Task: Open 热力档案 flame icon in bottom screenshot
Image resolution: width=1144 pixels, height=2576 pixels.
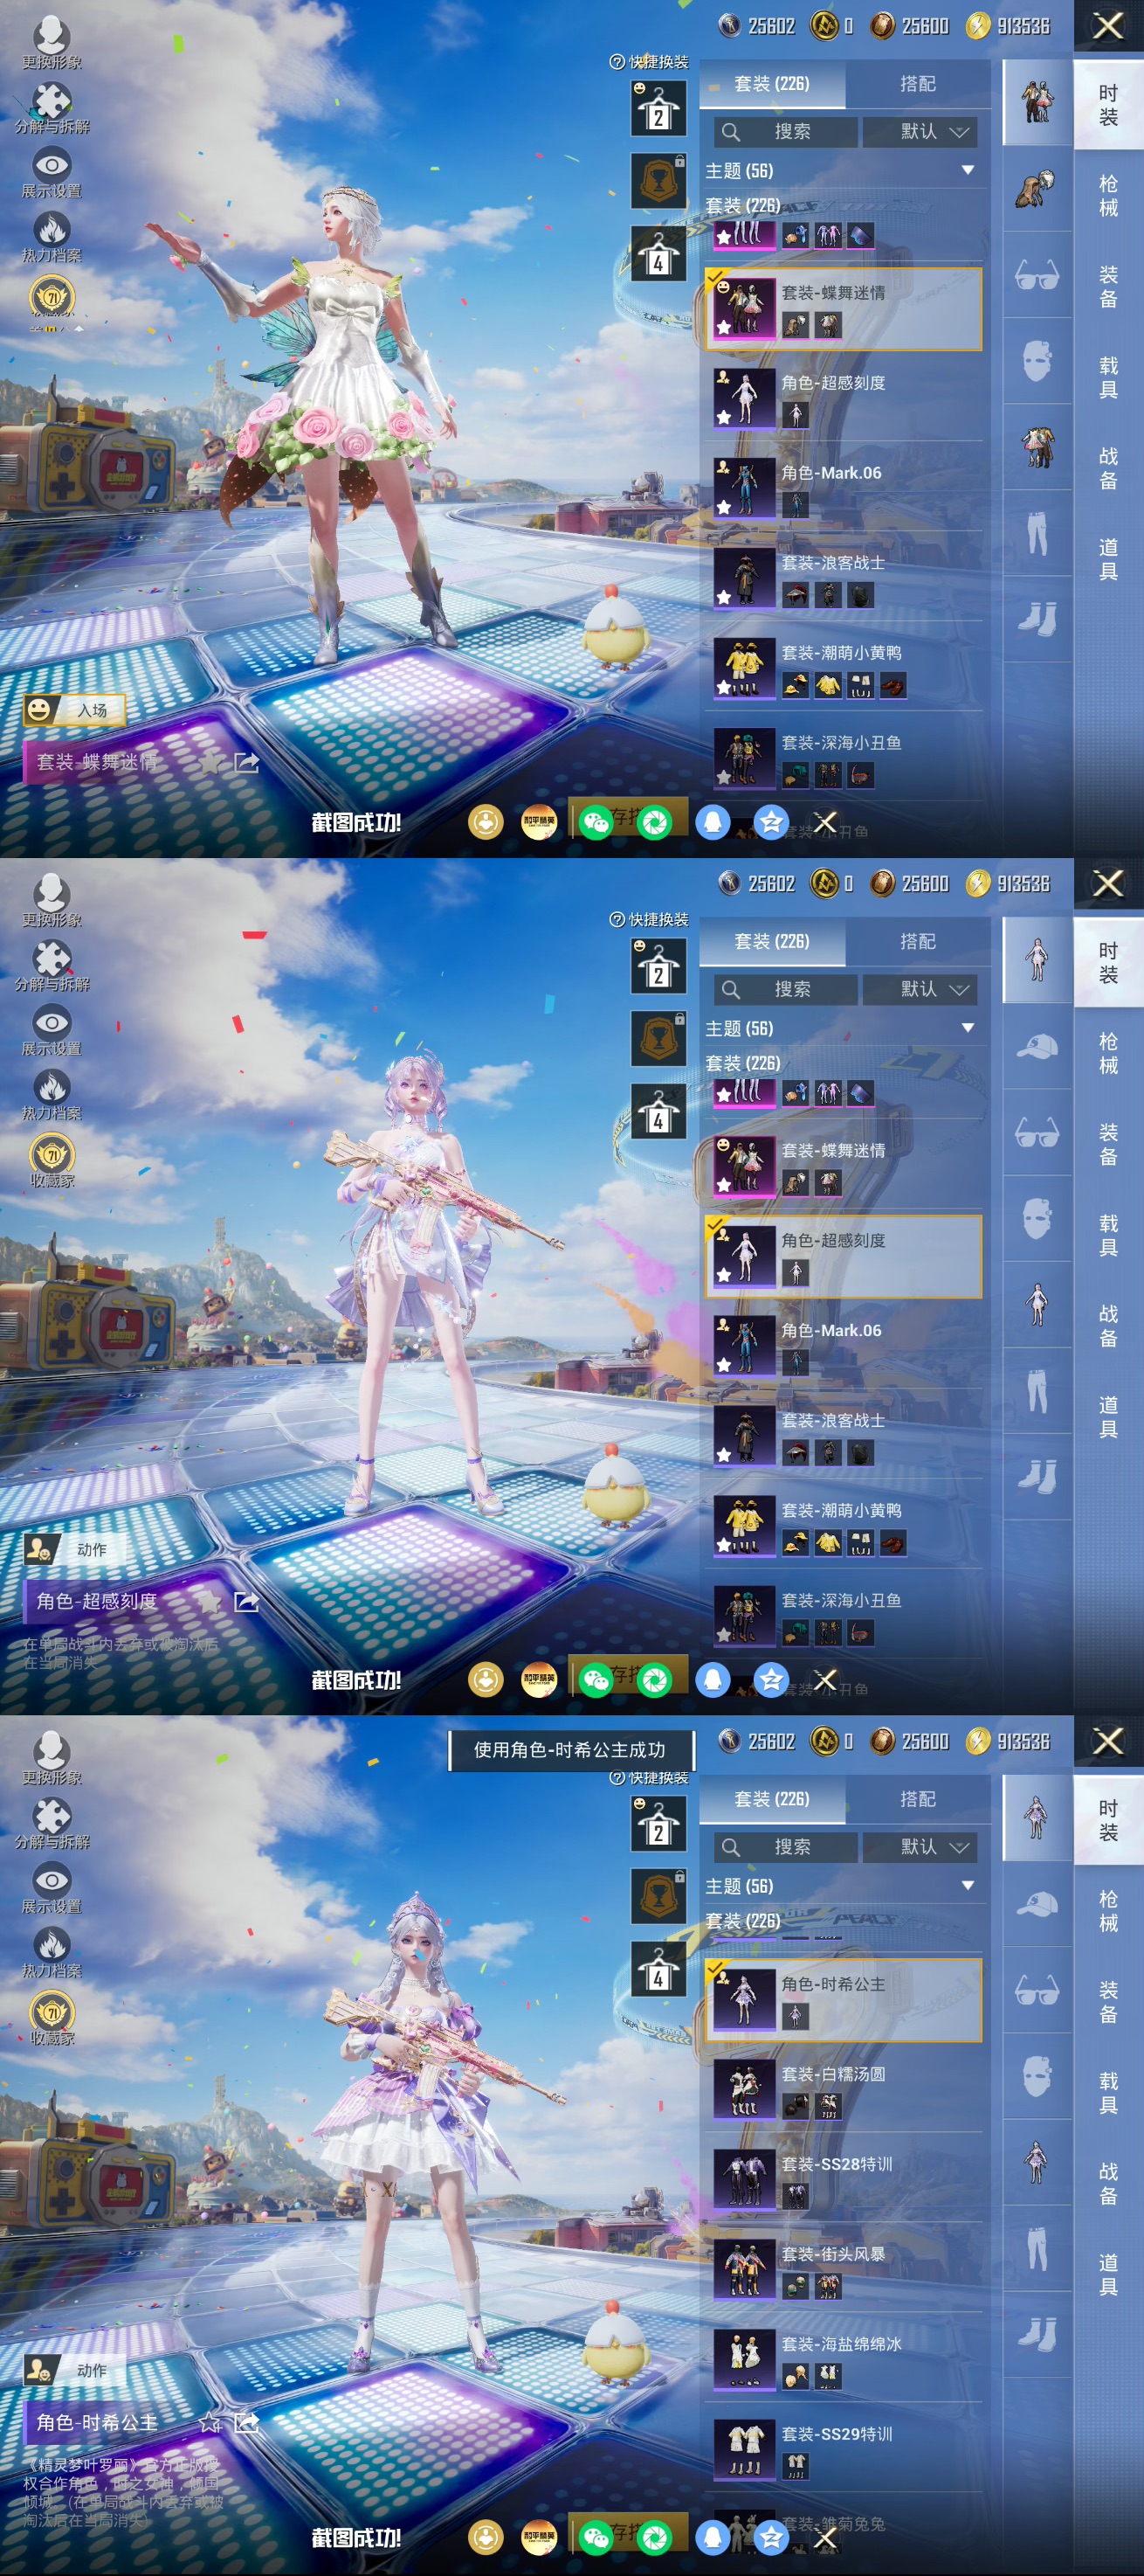Action: 52,1945
